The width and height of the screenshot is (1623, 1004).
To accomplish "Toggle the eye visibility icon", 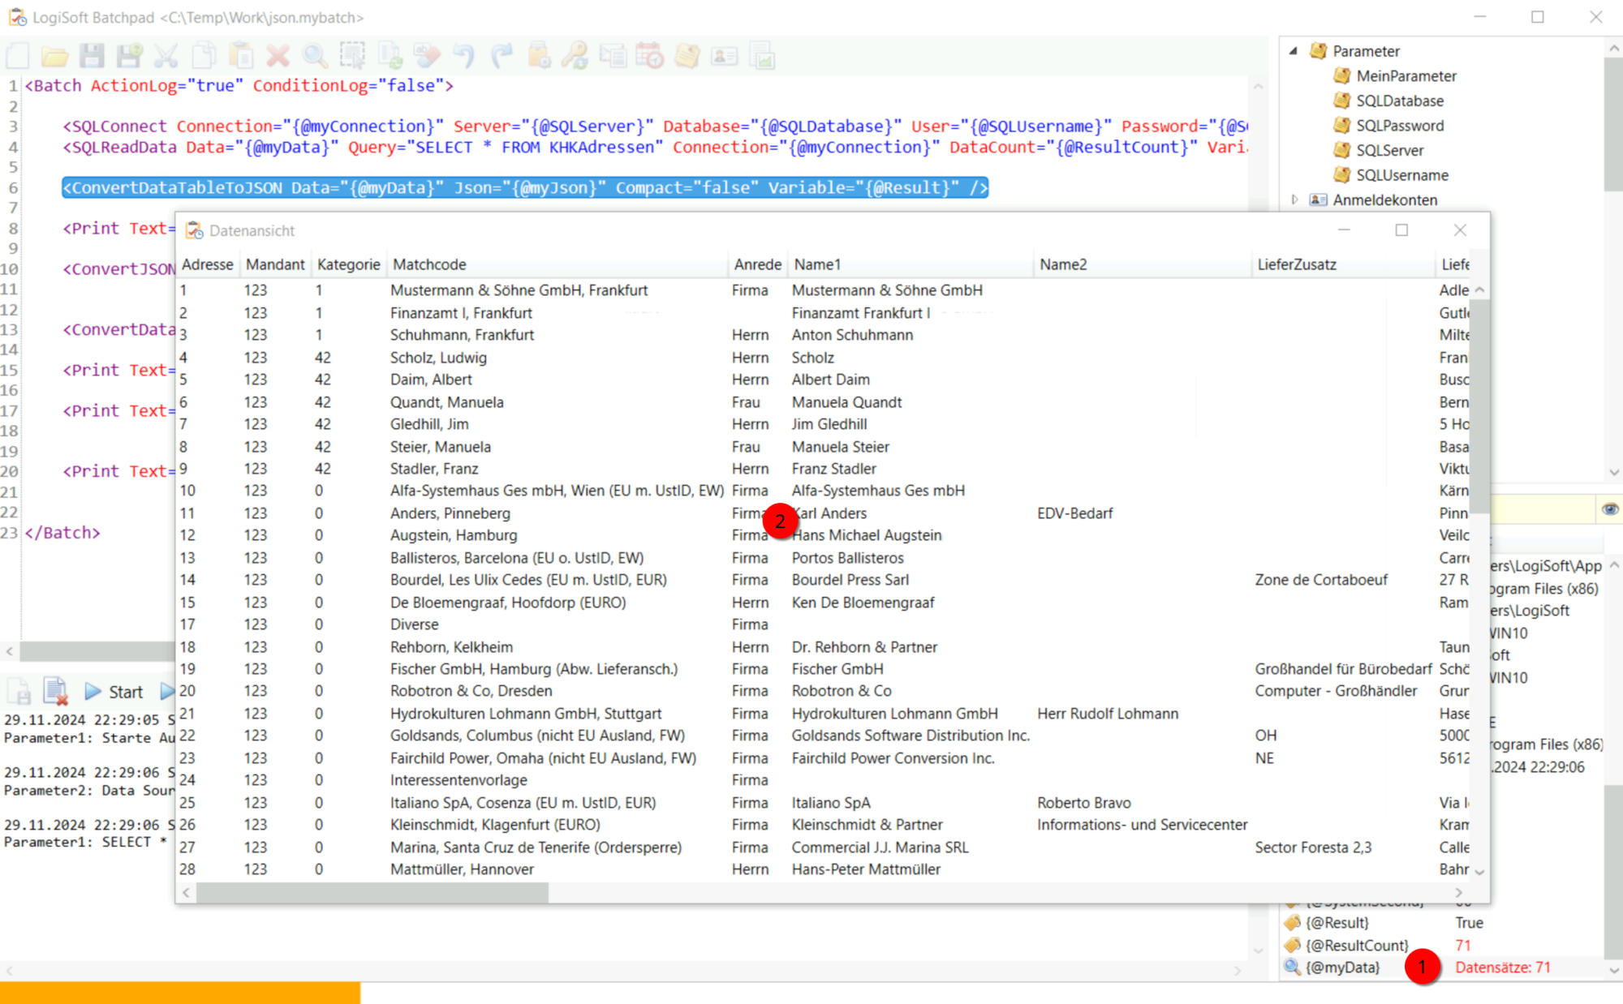I will (1610, 509).
